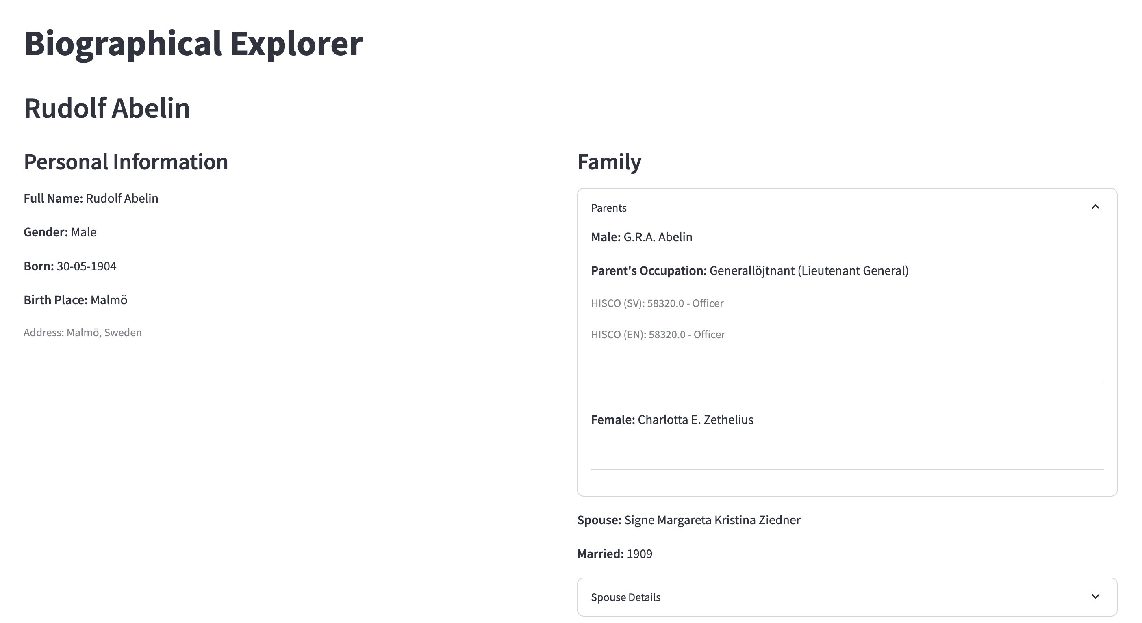Click spouse name Signe Margareta Kristina Ziedner
Viewport: 1142px width, 623px height.
coord(712,520)
